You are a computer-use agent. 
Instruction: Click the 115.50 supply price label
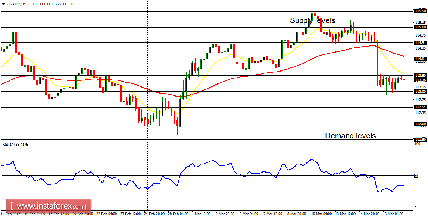coord(421,11)
